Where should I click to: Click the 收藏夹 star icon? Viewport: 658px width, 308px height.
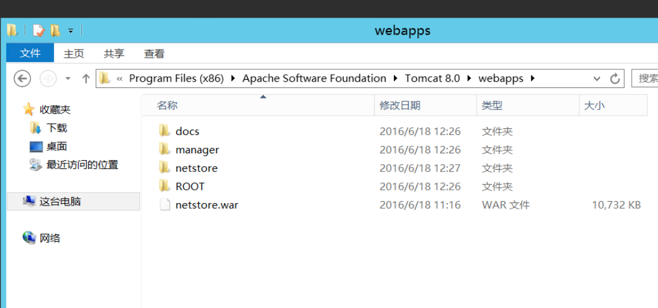click(x=28, y=109)
